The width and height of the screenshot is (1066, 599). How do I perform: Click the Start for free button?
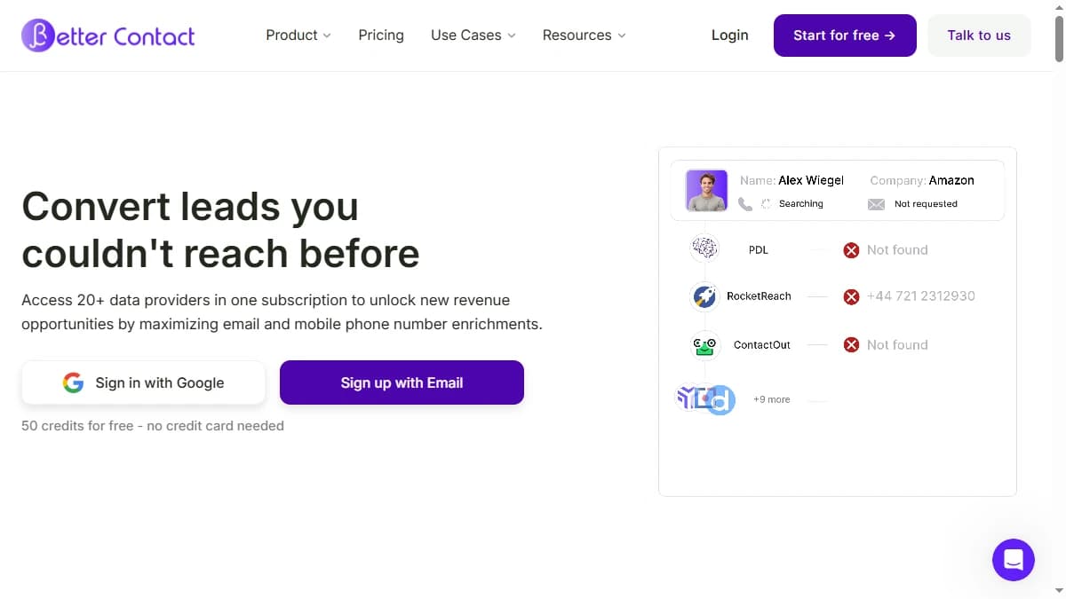click(x=844, y=35)
